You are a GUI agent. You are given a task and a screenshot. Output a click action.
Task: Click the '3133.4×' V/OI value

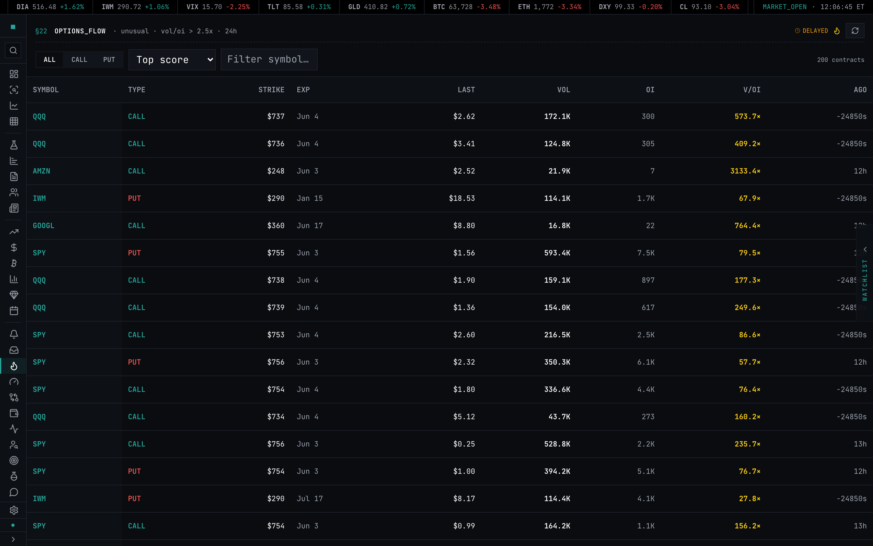click(745, 171)
